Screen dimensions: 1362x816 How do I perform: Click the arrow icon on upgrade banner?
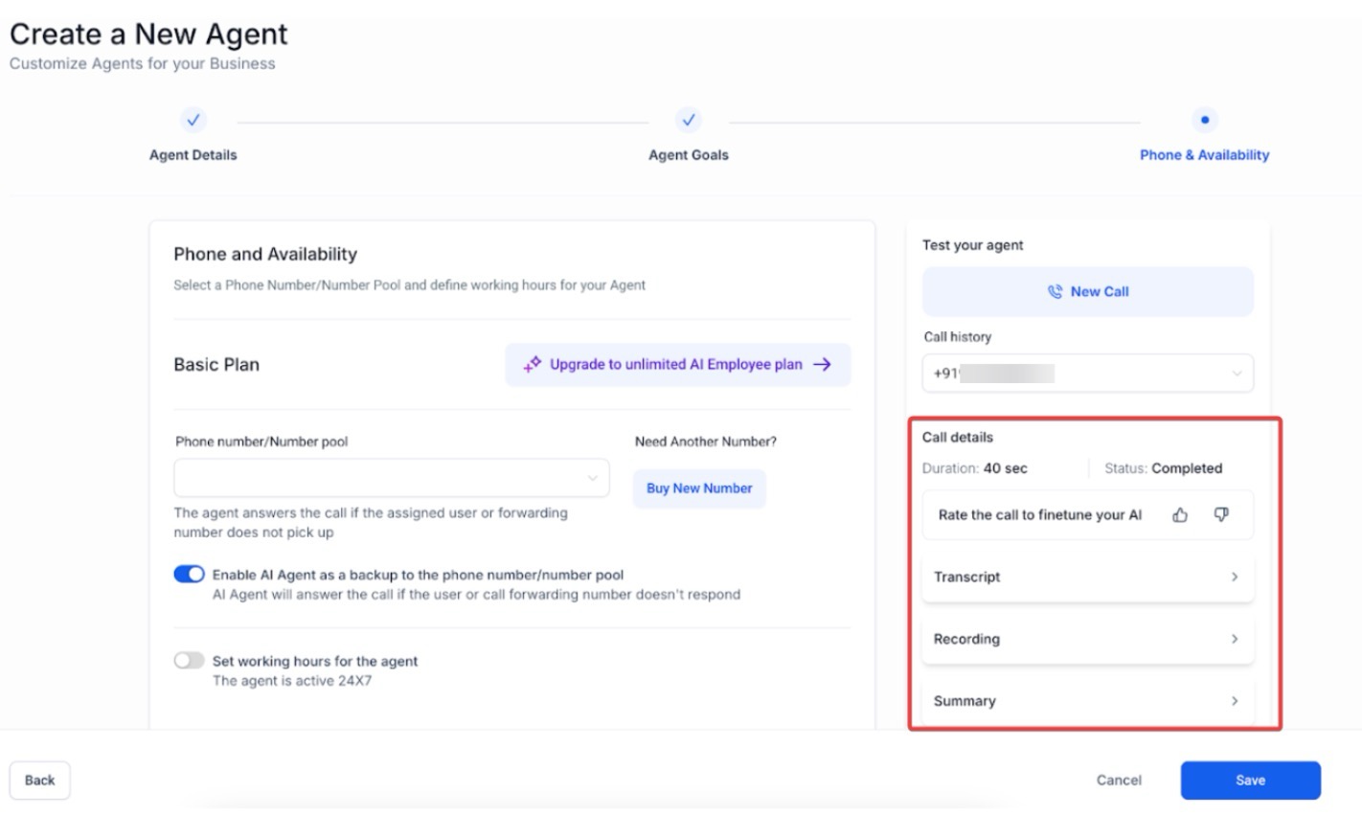[822, 364]
